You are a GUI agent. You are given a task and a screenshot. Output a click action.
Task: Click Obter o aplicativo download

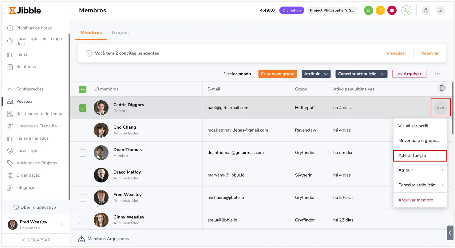35,207
